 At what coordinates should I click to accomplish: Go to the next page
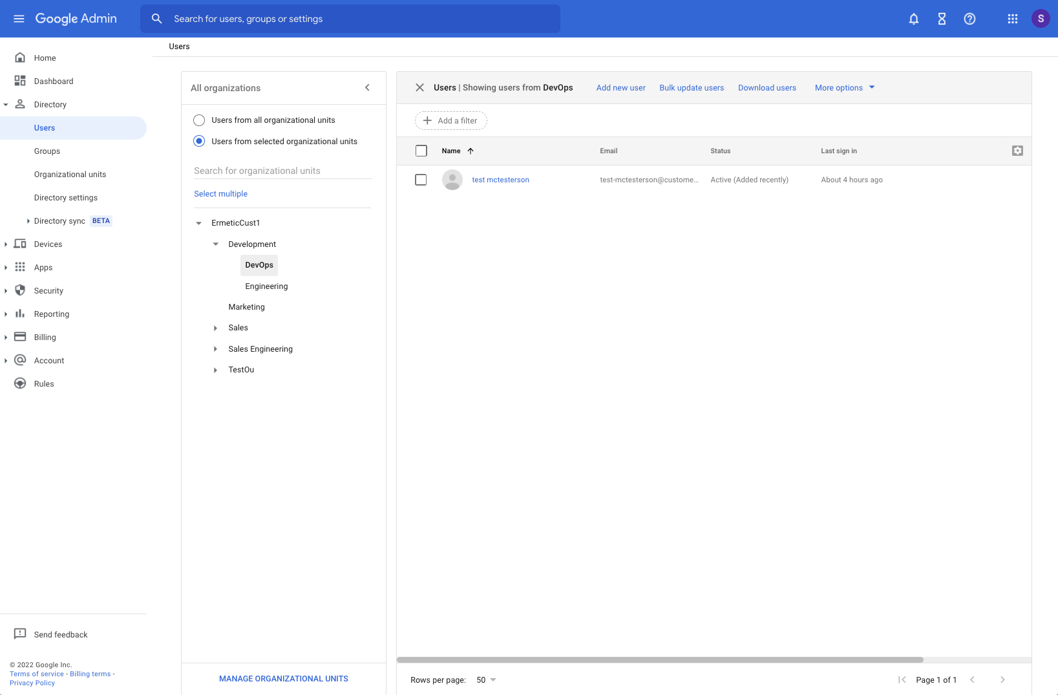[x=1002, y=679]
